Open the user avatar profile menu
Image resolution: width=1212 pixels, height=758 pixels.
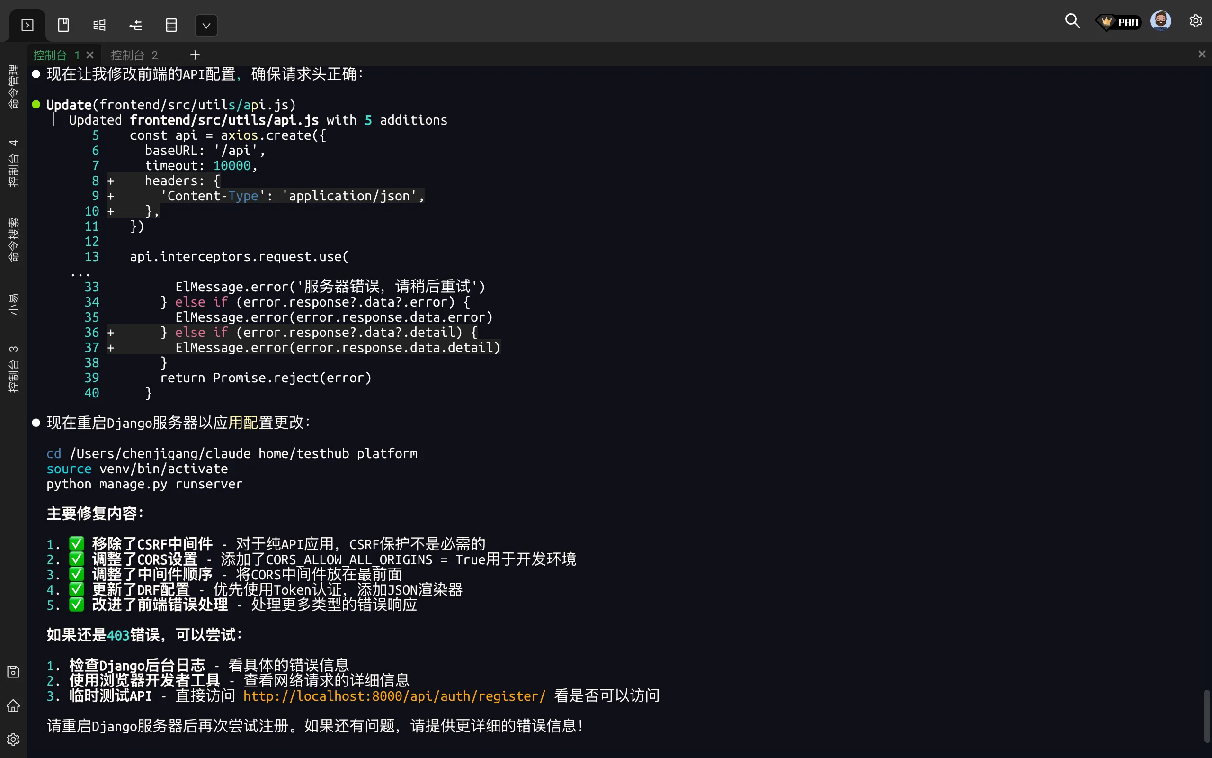click(x=1160, y=21)
